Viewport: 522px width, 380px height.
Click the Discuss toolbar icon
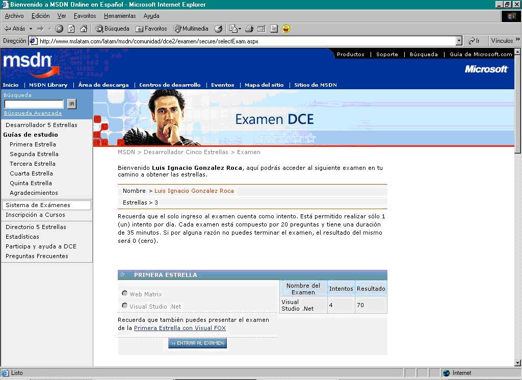click(x=274, y=29)
